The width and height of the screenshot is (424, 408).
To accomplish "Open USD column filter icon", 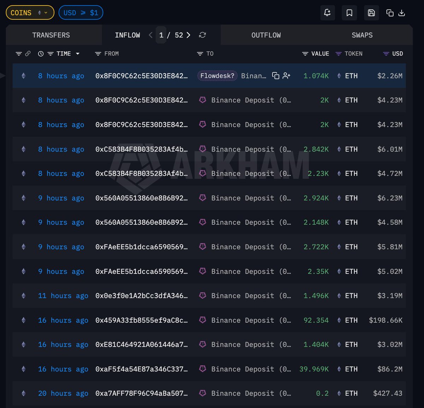I will pyautogui.click(x=386, y=54).
